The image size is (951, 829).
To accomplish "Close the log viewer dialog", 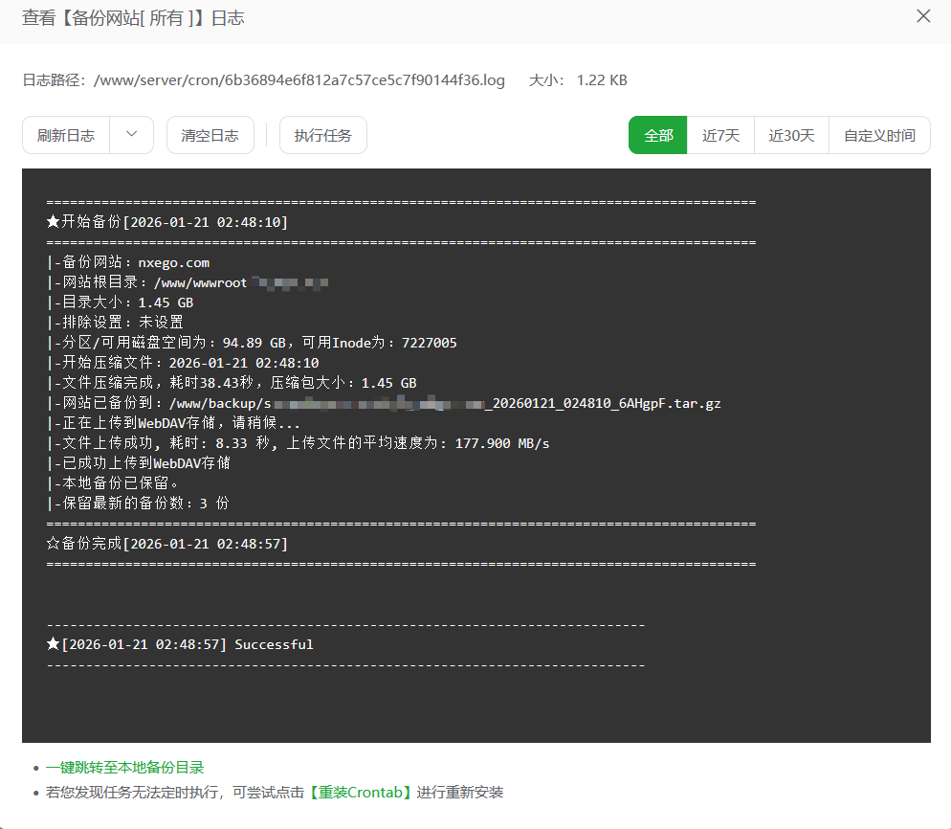I will 922,16.
